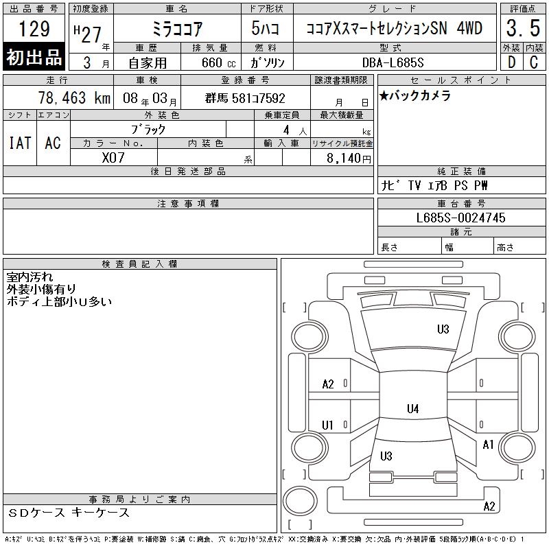Click displacement value 660 cc
The height and width of the screenshot is (549, 549).
(x=218, y=62)
